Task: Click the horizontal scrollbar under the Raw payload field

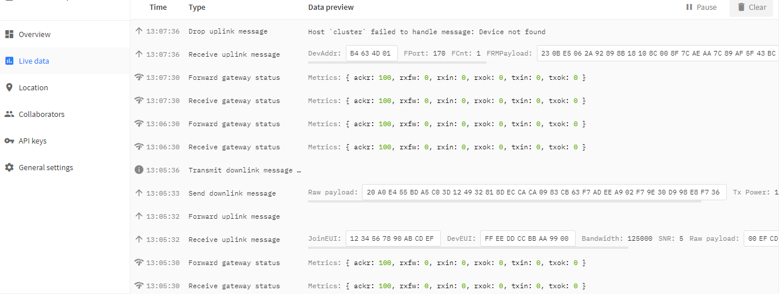Action: (x=504, y=201)
